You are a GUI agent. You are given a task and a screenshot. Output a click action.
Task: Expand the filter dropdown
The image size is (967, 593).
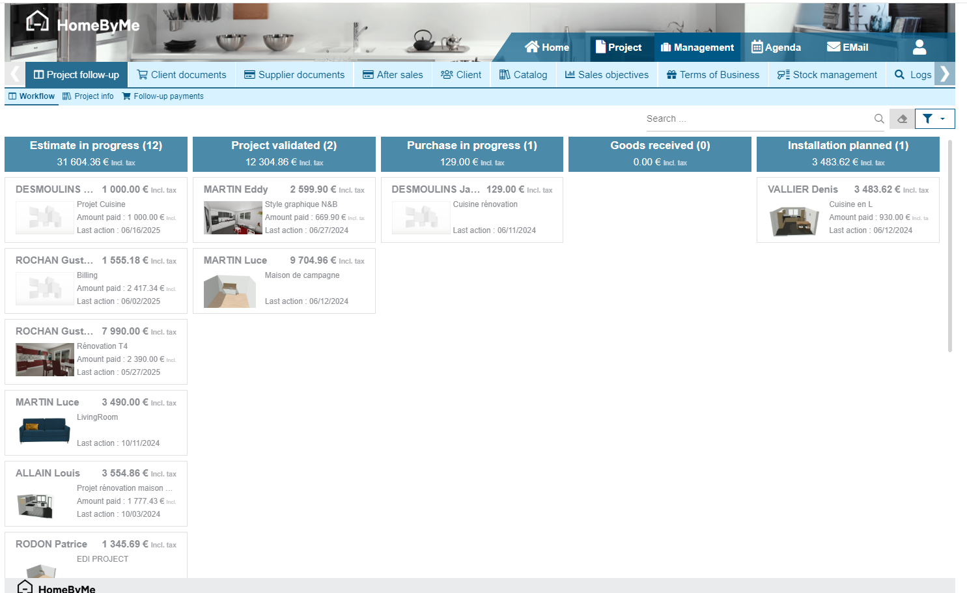pos(934,118)
